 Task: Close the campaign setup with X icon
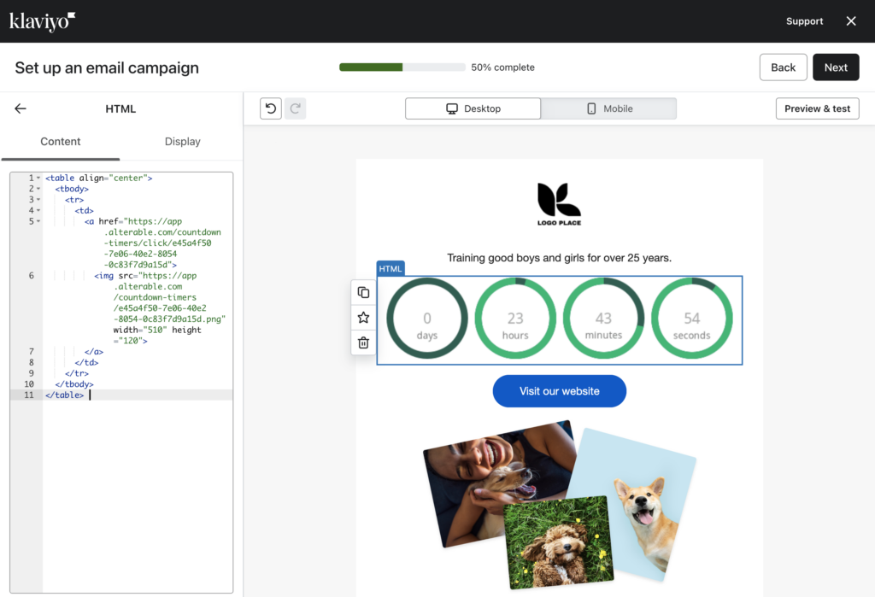click(x=850, y=21)
